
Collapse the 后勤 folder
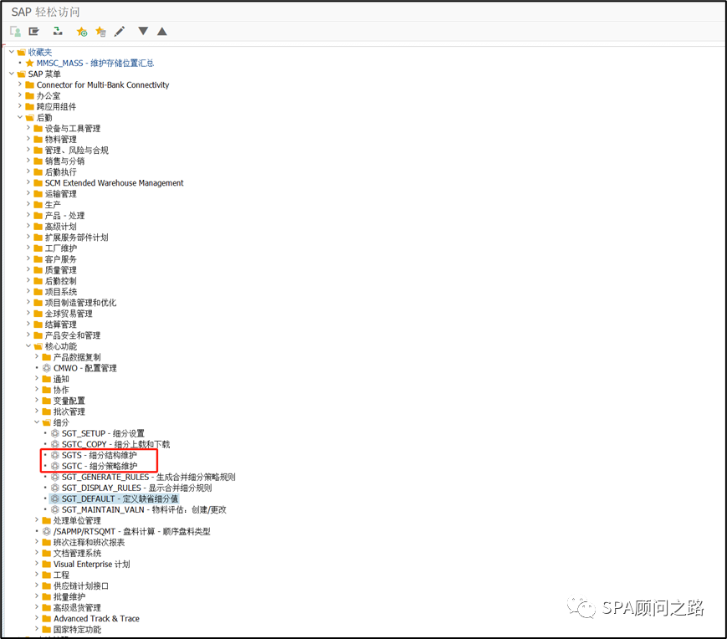point(20,117)
